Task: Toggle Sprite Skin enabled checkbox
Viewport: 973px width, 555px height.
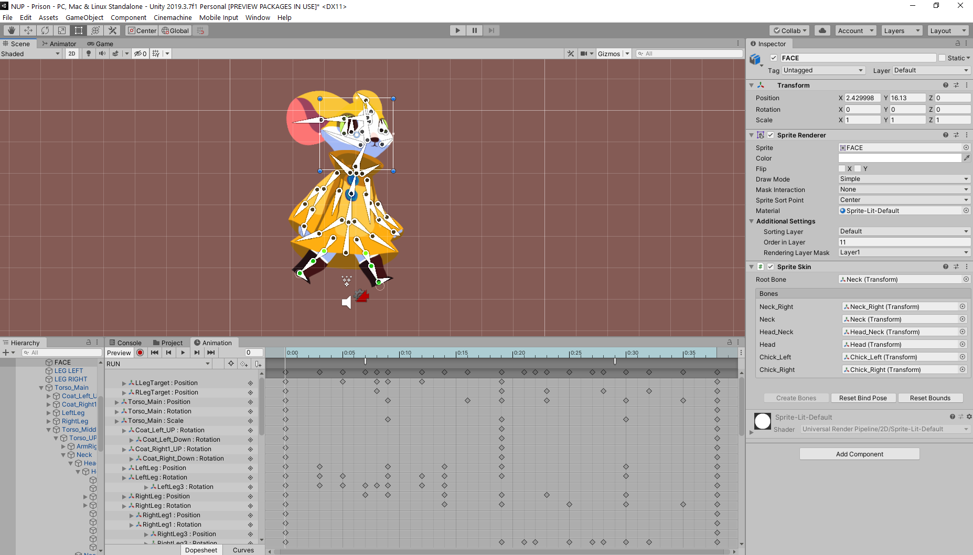Action: coord(771,267)
